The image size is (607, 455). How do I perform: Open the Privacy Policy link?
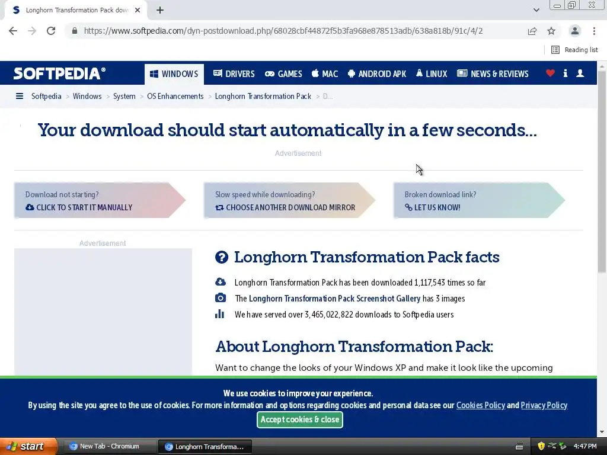(544, 405)
